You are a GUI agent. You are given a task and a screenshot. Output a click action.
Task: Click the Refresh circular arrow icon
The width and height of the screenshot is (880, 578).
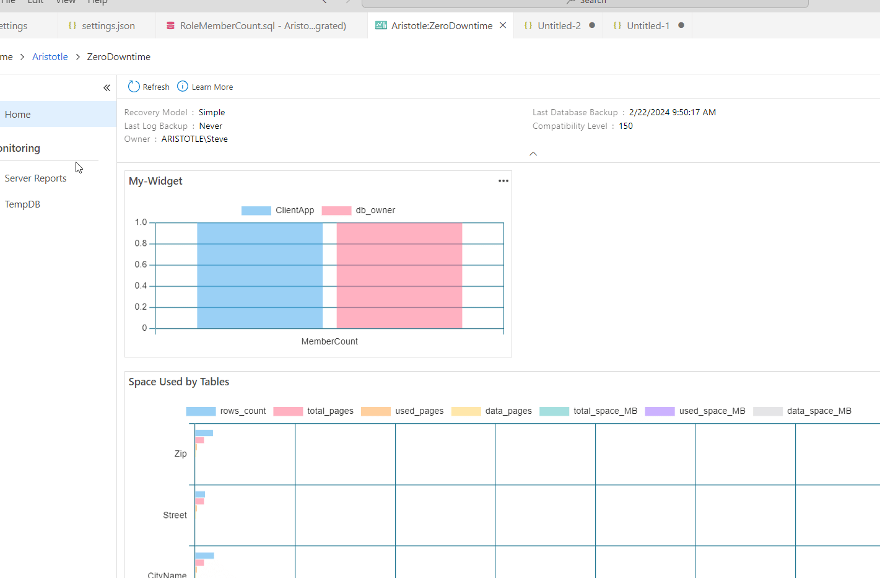(134, 86)
